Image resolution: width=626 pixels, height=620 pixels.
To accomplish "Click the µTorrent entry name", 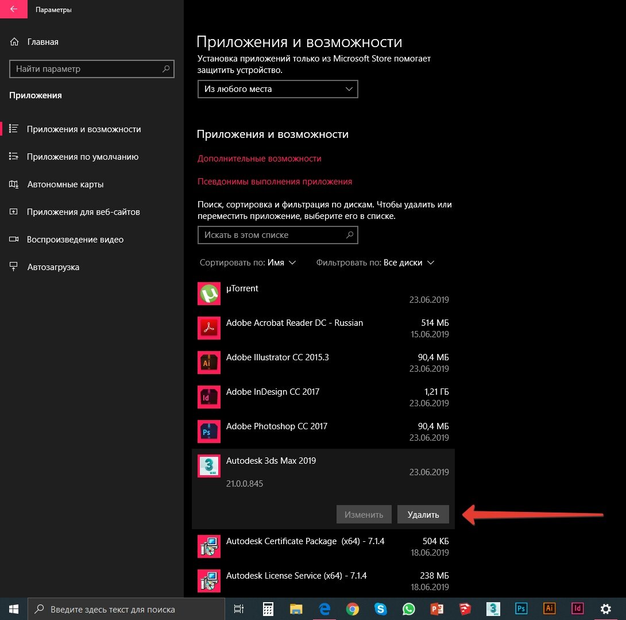I will click(x=242, y=288).
